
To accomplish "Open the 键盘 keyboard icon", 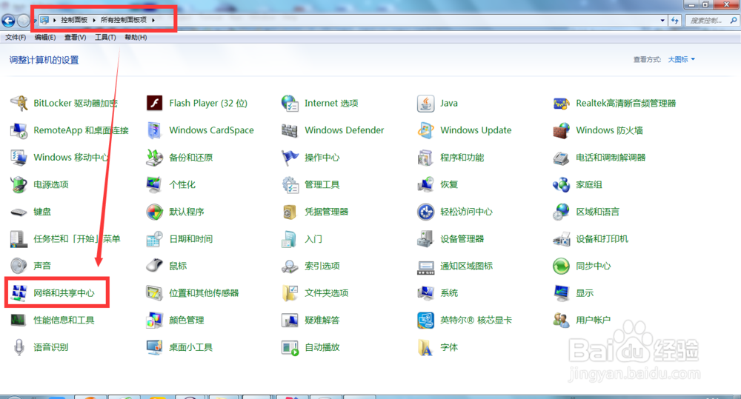I will pyautogui.click(x=19, y=212).
